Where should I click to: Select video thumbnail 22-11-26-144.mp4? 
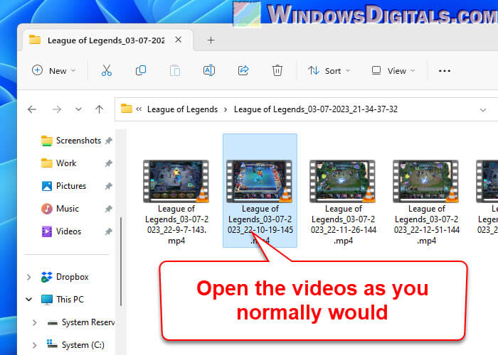tap(343, 182)
